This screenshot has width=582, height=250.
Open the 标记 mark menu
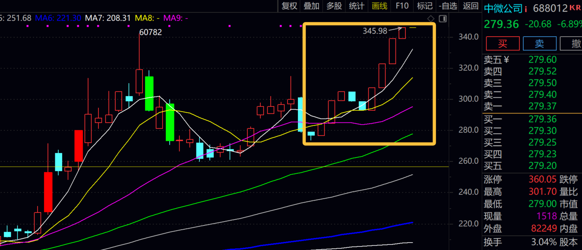[425, 6]
